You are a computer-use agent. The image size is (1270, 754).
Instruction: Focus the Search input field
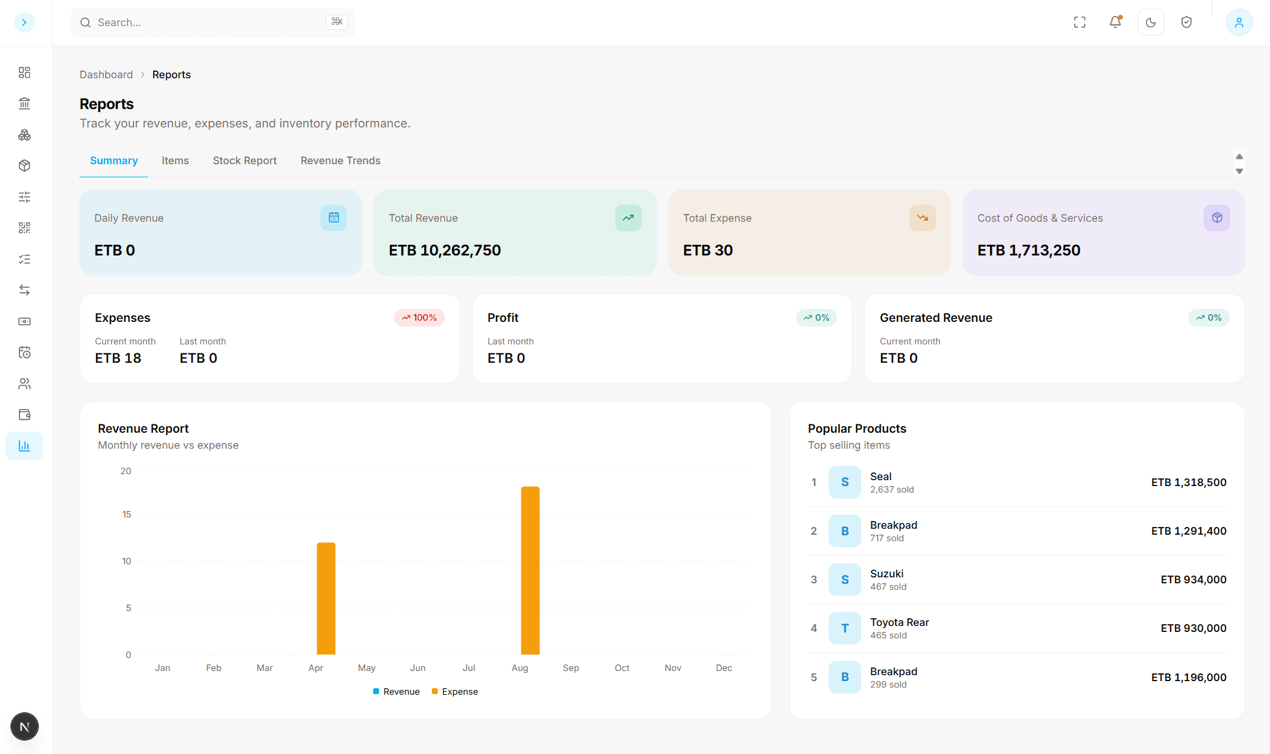213,23
